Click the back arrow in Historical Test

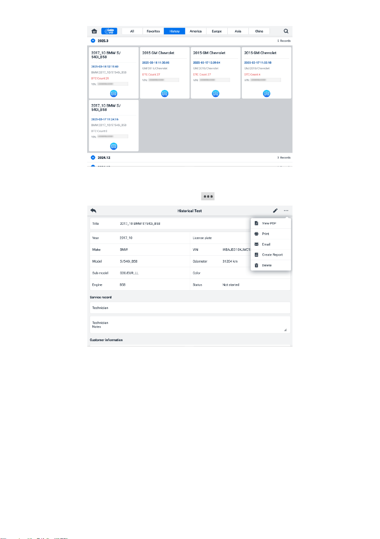(x=93, y=210)
